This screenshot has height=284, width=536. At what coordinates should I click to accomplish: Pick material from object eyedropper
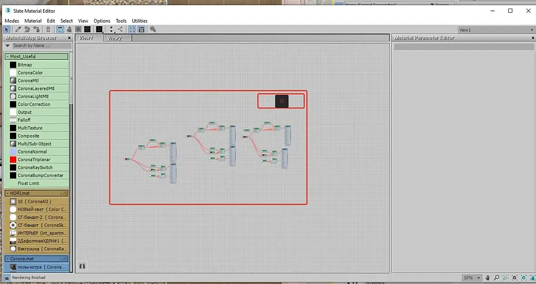coord(18,29)
